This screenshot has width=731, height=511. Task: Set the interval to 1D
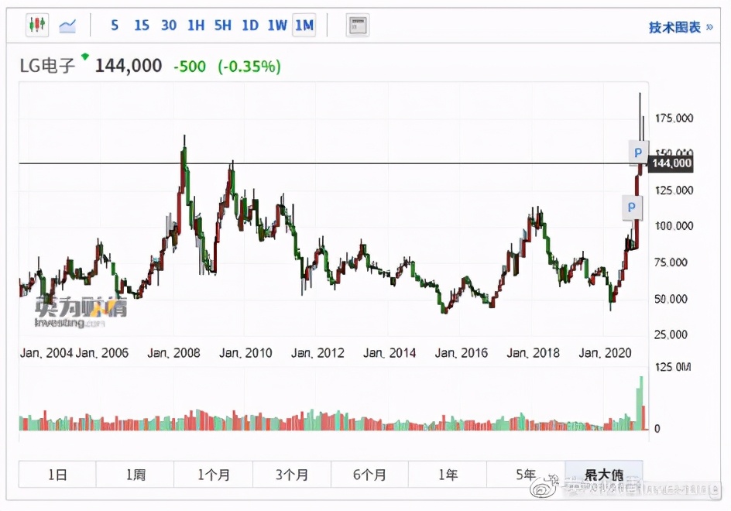[250, 26]
